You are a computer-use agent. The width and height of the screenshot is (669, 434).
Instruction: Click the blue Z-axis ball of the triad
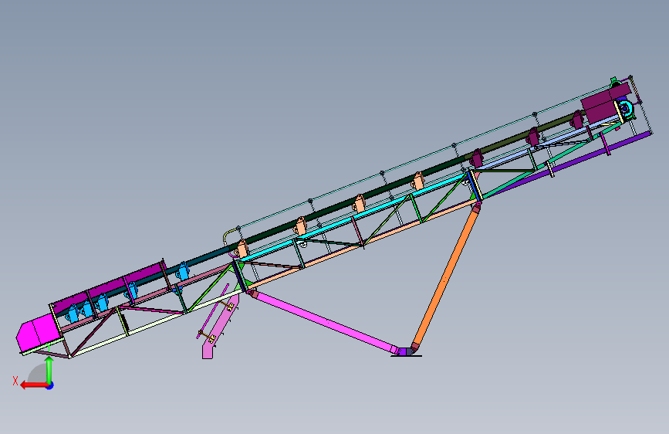(50, 385)
